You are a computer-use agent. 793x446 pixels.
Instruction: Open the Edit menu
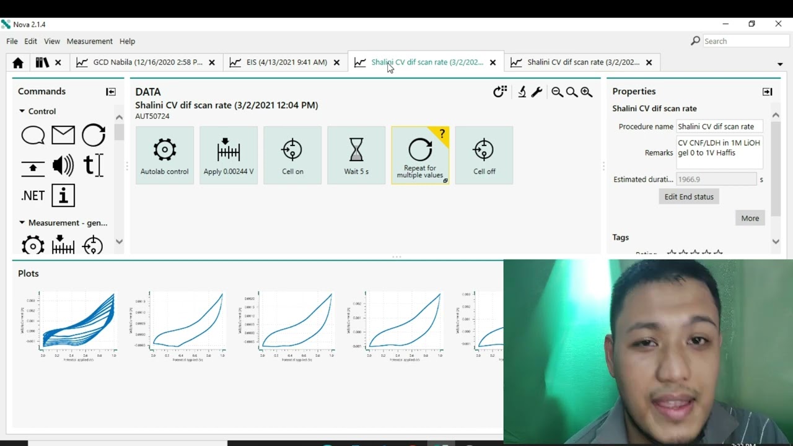tap(30, 42)
